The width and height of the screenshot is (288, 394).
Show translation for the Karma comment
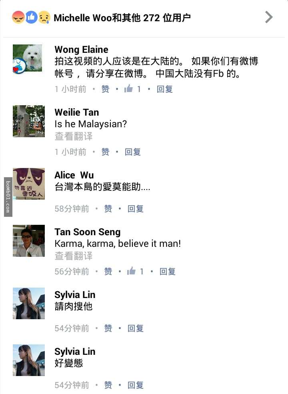point(74,256)
